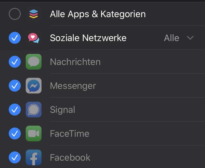Viewport: 205px width, 168px height.
Task: Collapse Soziale Netzwerke using the chevron arrow
Action: [190, 38]
